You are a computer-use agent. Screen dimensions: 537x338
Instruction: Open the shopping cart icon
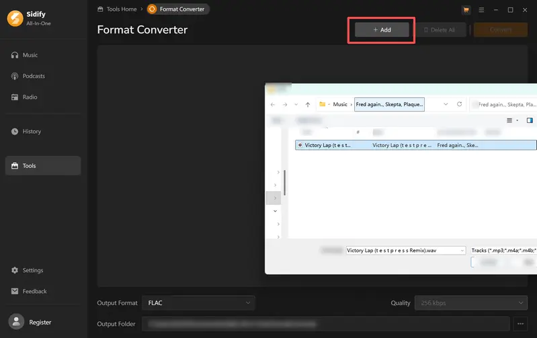466,10
